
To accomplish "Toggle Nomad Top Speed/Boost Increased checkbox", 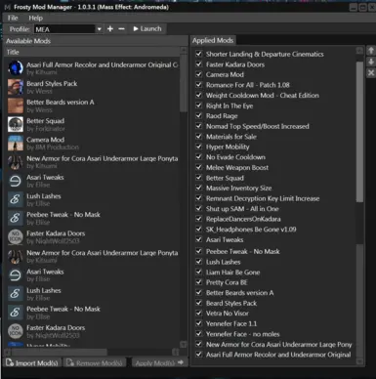I will (198, 126).
